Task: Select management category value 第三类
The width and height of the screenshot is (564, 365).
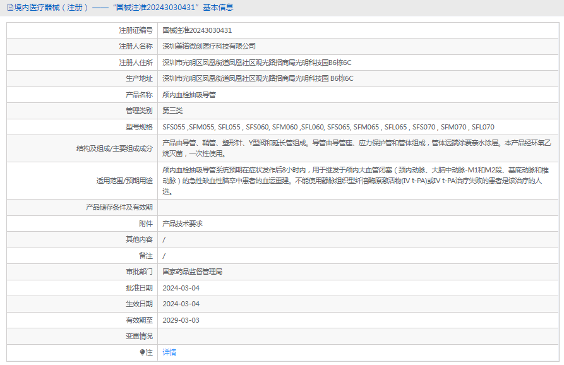Action: pyautogui.click(x=172, y=111)
